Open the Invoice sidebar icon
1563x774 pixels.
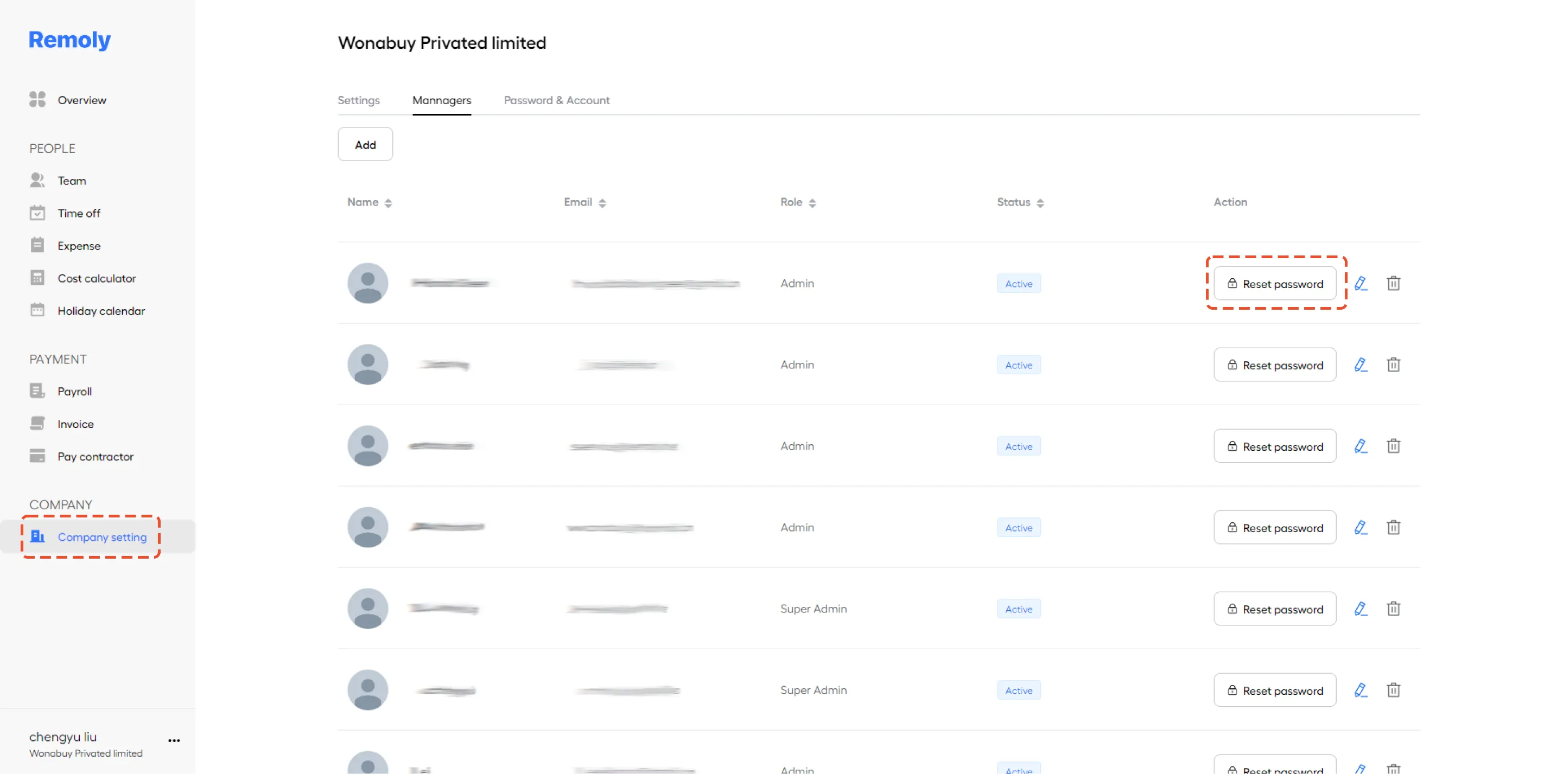[37, 424]
